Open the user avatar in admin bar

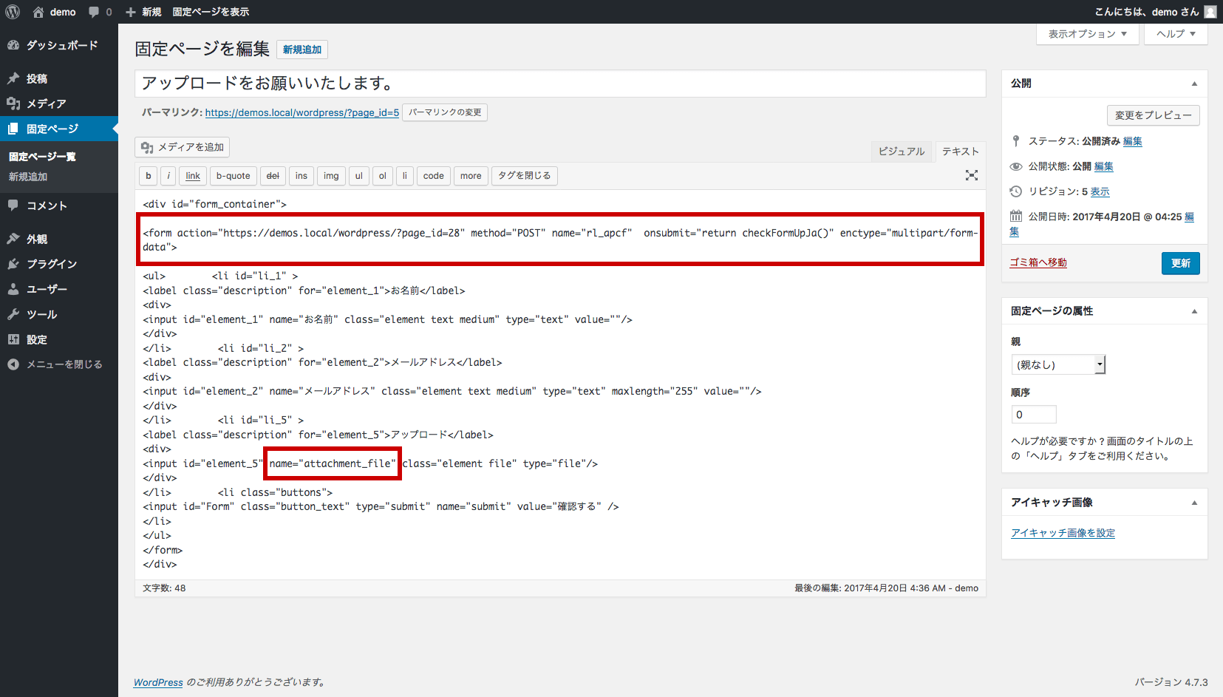coord(1210,12)
